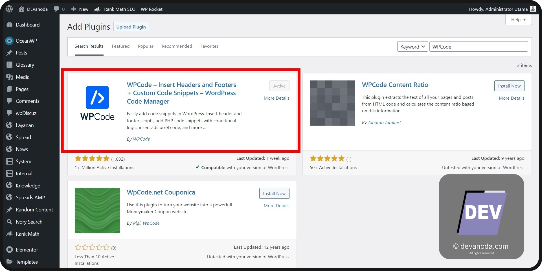Add New content from admin bar
Screen dimensions: 542x271
80,9
